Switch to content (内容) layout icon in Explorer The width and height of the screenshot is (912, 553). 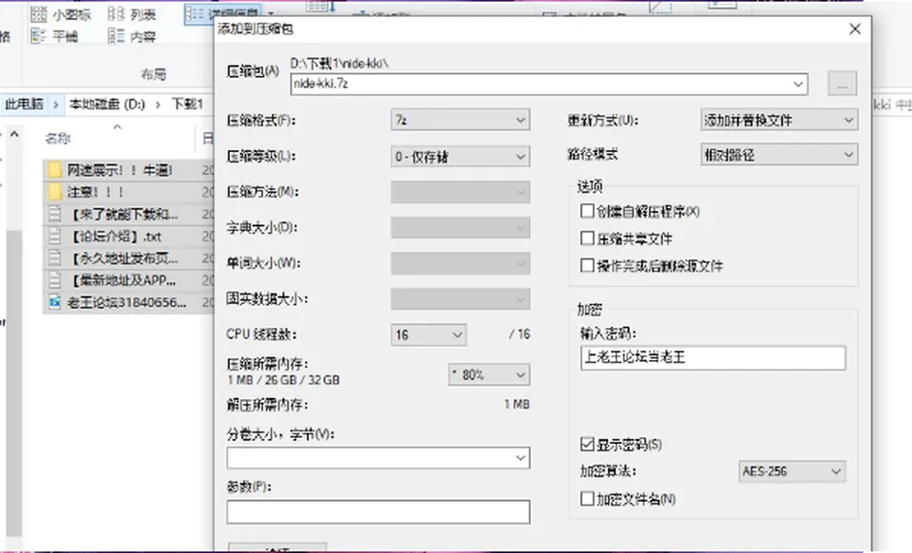(116, 36)
